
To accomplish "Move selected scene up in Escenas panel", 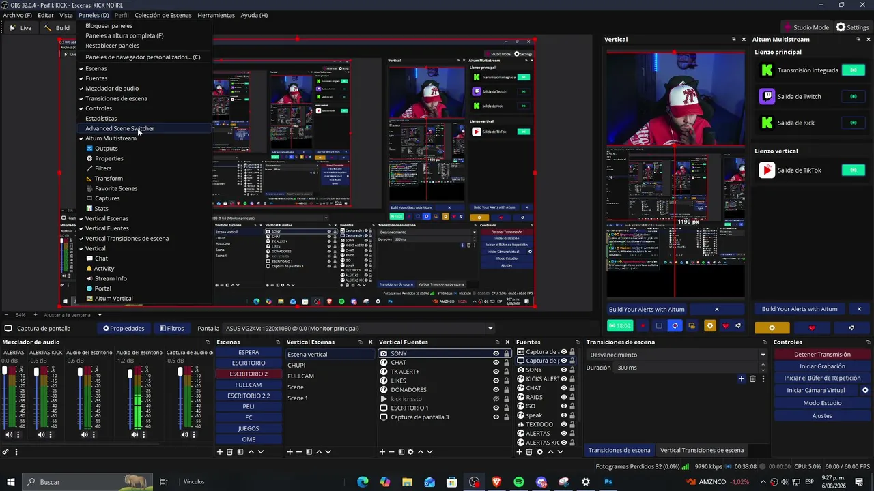I will coord(251,451).
